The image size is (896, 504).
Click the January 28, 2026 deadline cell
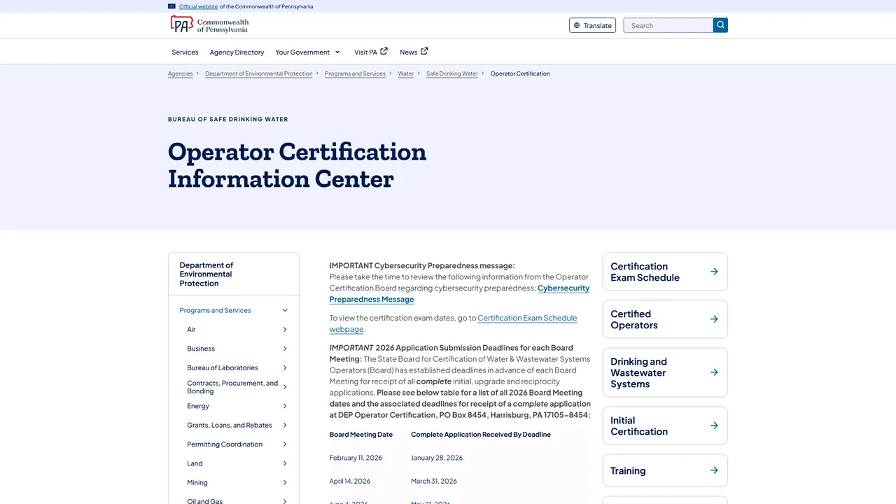(437, 458)
